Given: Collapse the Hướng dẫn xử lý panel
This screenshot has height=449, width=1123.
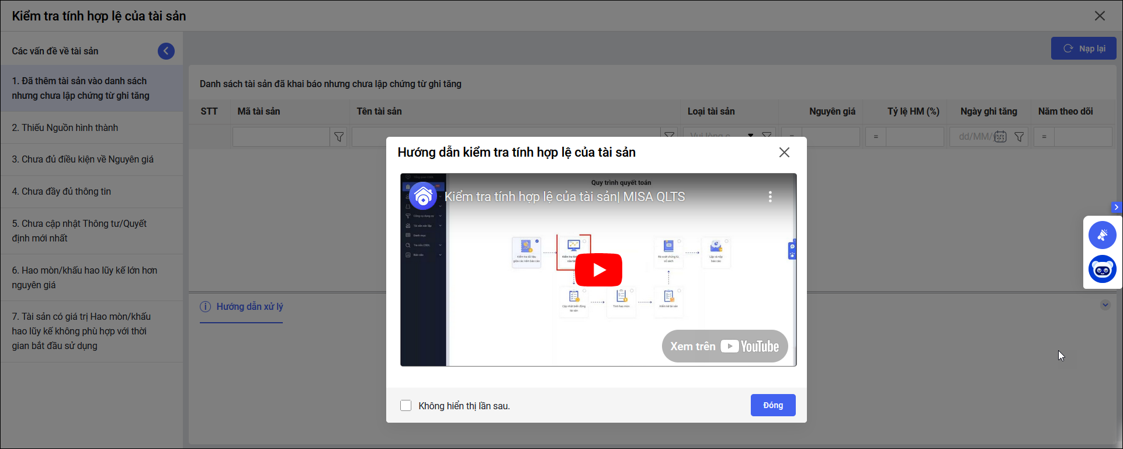Looking at the screenshot, I should coord(1105,305).
